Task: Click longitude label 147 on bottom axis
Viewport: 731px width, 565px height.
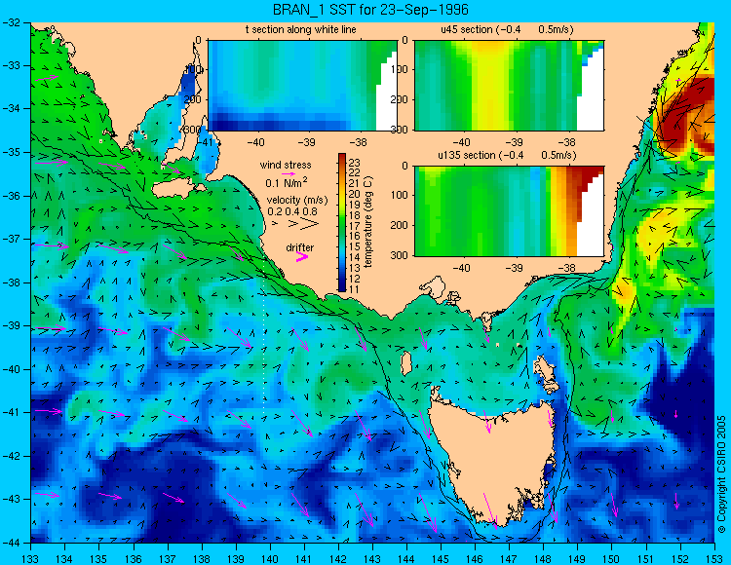Action: (x=509, y=558)
